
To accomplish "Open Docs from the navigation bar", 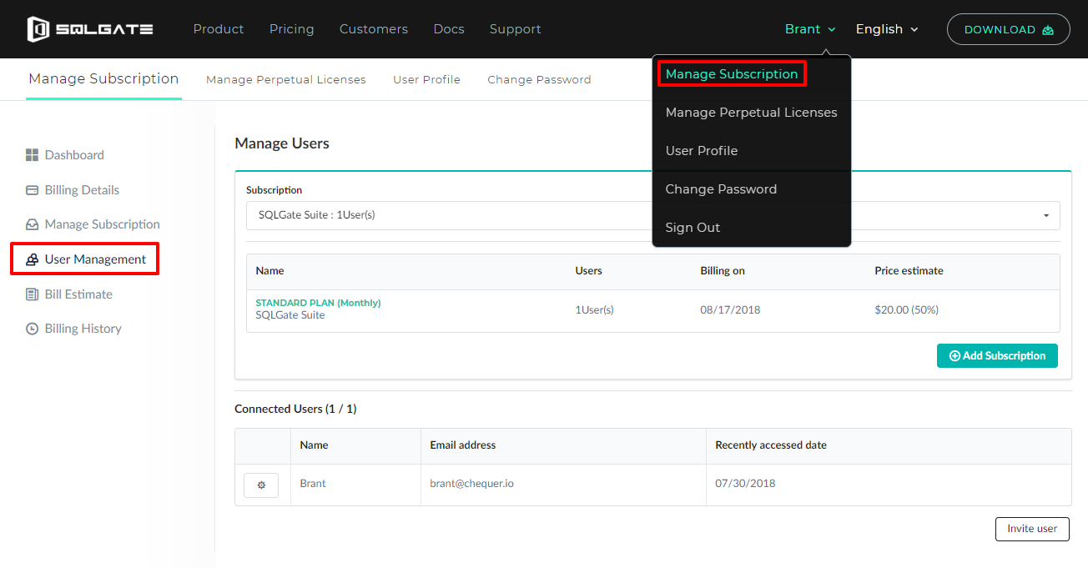I will click(x=449, y=29).
